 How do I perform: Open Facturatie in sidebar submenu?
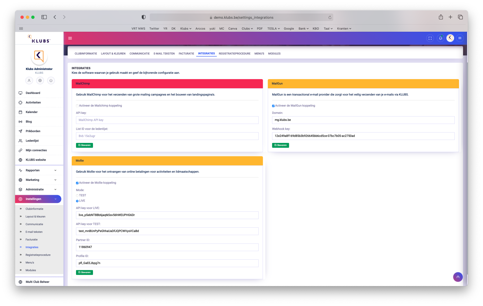[x=32, y=240]
